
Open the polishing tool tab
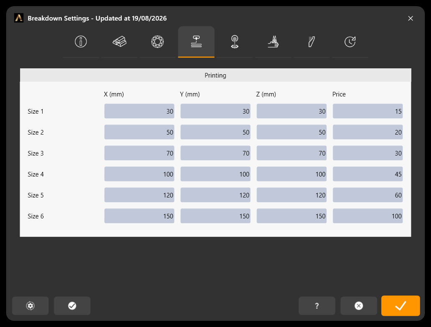tap(311, 42)
